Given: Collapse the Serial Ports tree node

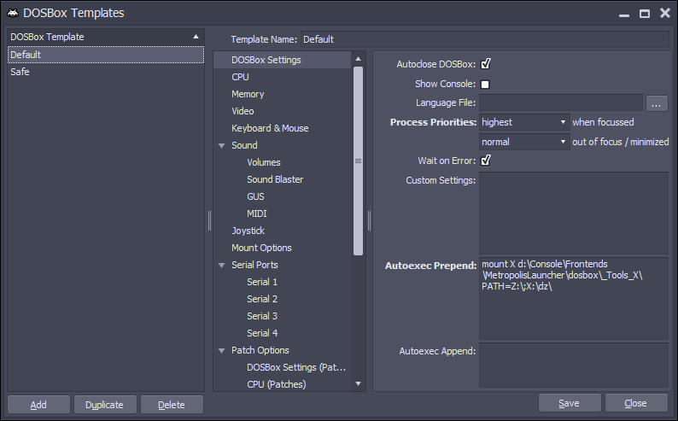Looking at the screenshot, I should pos(222,265).
